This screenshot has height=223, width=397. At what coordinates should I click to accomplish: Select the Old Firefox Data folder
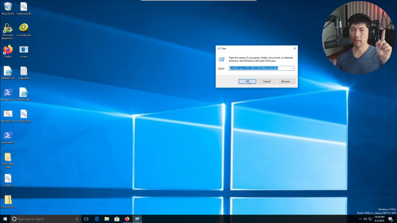click(8, 160)
